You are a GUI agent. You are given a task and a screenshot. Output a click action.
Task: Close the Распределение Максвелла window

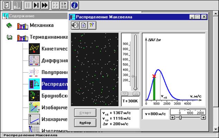click(204, 17)
